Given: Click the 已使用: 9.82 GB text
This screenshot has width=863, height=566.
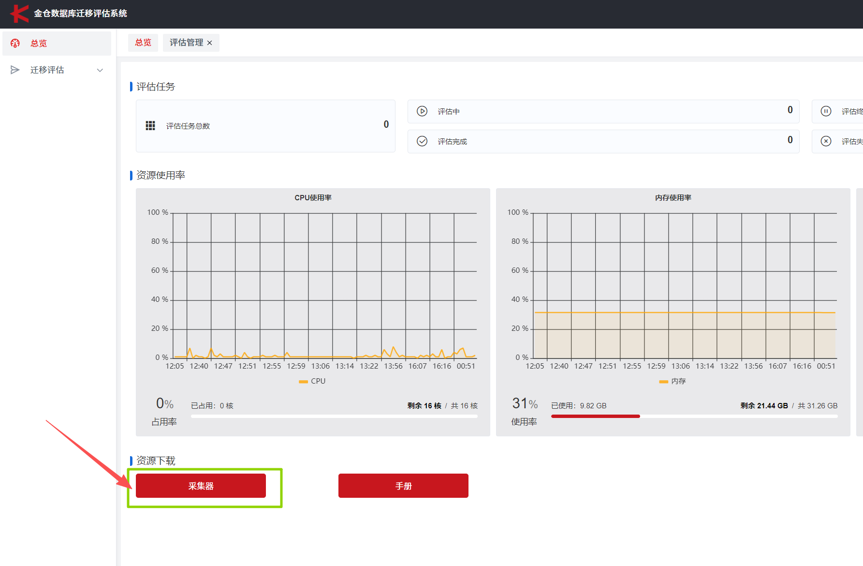Looking at the screenshot, I should click(579, 405).
